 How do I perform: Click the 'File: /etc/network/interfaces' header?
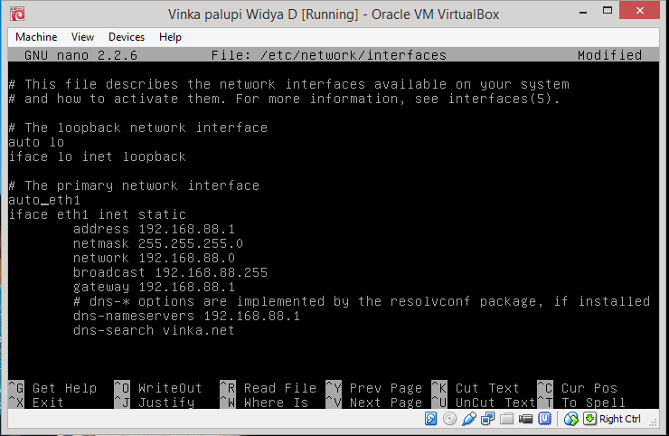[329, 55]
